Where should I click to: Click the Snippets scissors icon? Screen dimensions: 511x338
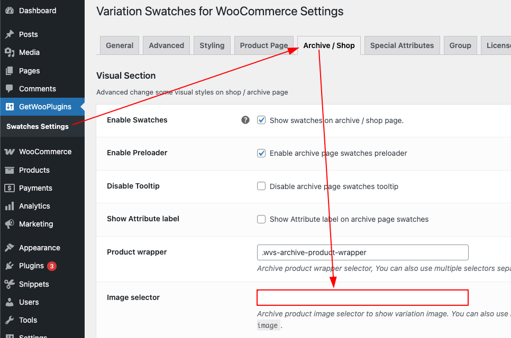[10, 284]
